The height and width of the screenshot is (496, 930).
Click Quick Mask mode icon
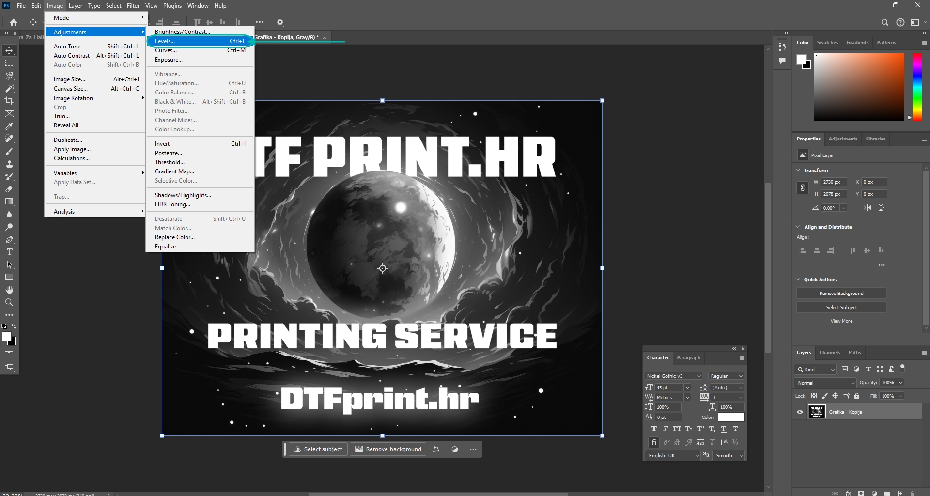pyautogui.click(x=9, y=355)
